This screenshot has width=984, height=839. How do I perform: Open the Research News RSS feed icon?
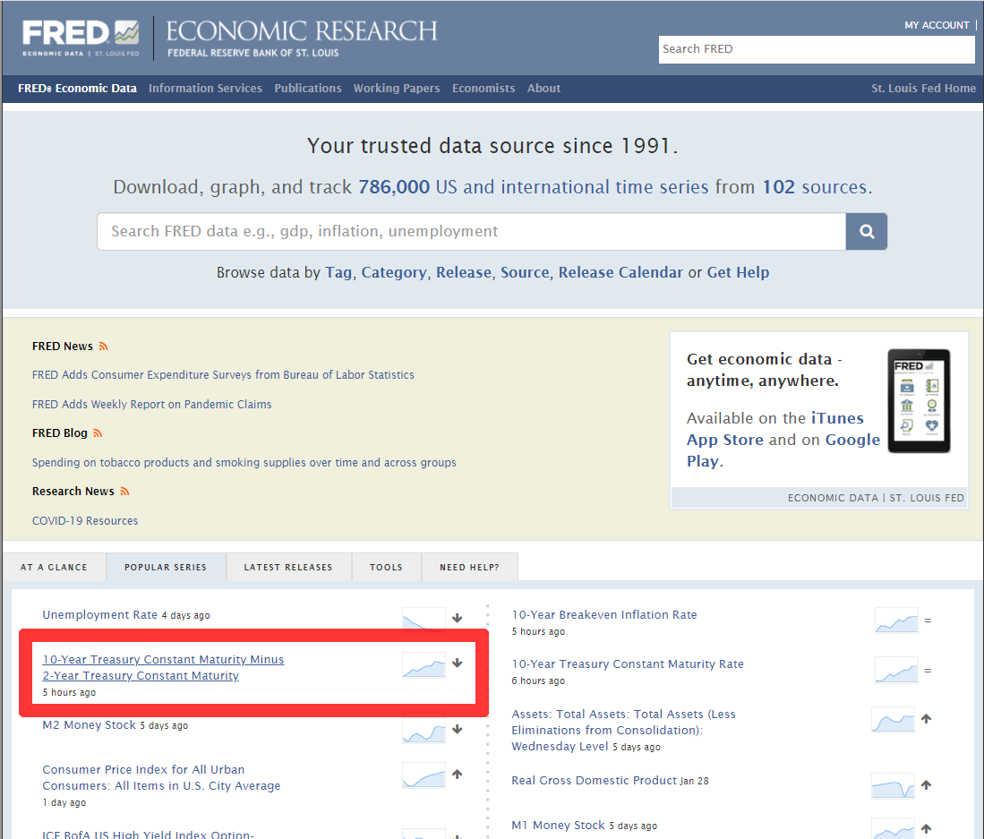pyautogui.click(x=124, y=492)
